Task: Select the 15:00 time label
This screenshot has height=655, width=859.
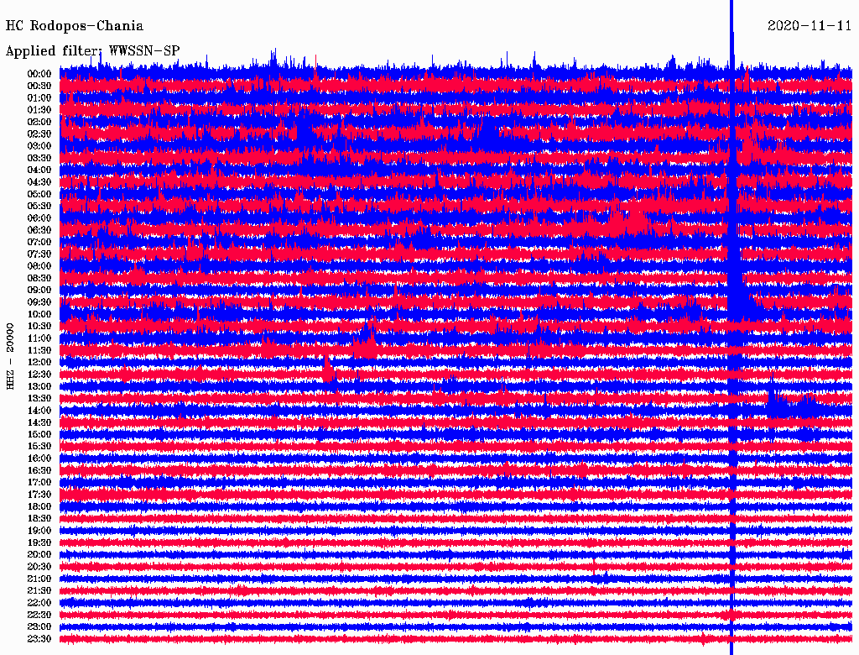Action: [39, 434]
